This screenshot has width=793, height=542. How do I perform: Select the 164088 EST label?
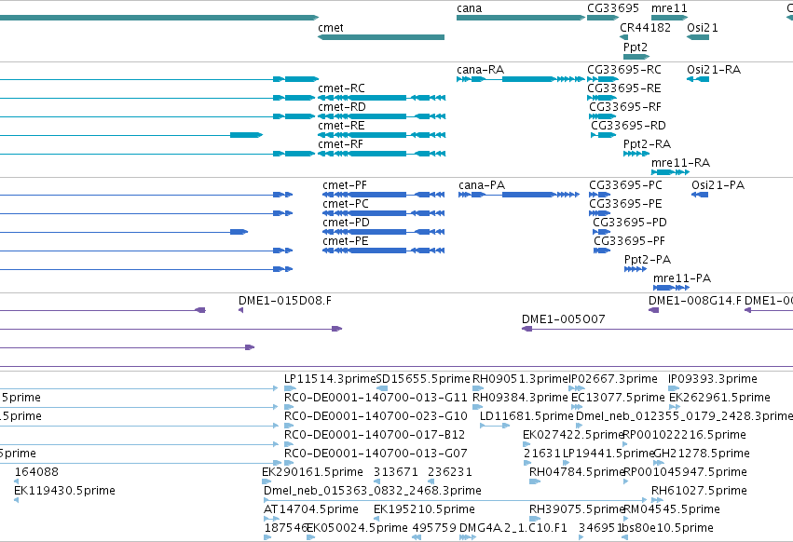pos(36,472)
